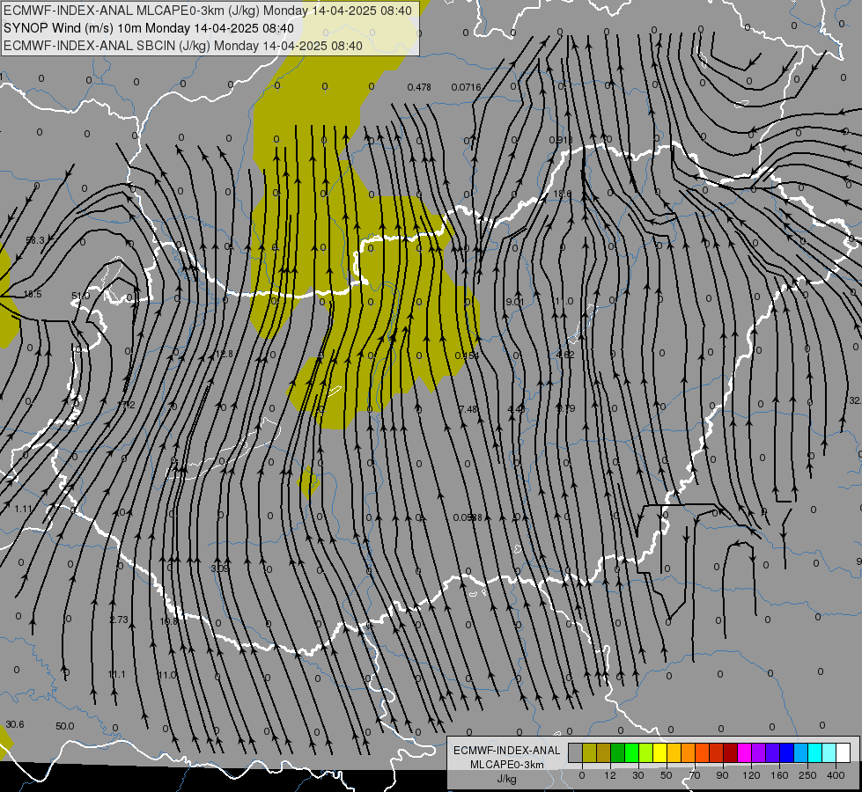
Task: Click the legend unit J/kg
Action: 507,779
